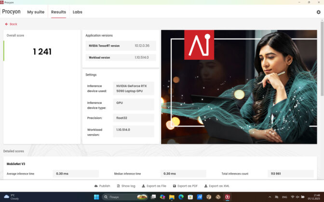Image resolution: width=324 pixels, height=202 pixels.
Task: Click the taskbar search box
Action: coord(125,197)
